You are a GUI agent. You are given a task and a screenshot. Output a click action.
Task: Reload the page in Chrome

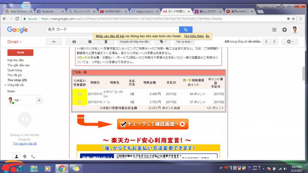17,19
